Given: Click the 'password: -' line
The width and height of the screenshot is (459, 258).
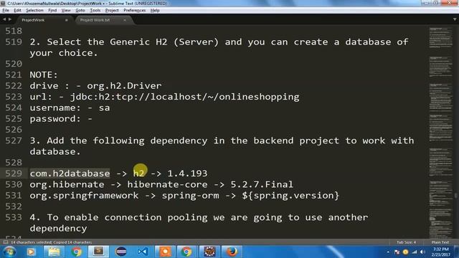Looking at the screenshot, I should tap(61, 119).
